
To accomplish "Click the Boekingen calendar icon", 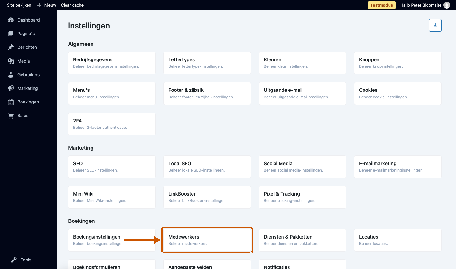I will click(x=11, y=102).
